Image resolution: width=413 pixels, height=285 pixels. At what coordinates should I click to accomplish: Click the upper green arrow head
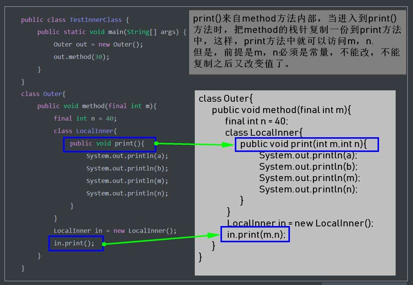pos(228,144)
